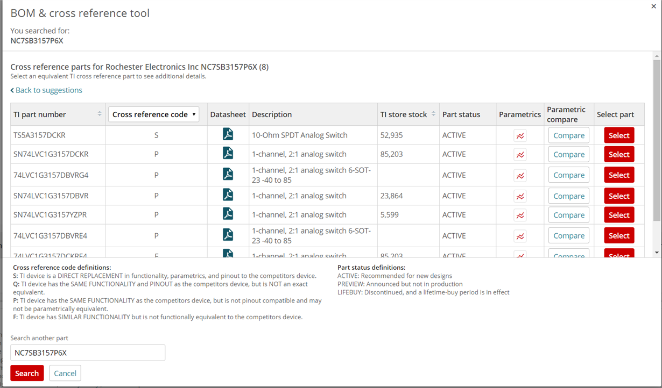Image resolution: width=662 pixels, height=388 pixels.
Task: Click 10-Ohm SPDT Analog Switch description
Action: (x=300, y=135)
